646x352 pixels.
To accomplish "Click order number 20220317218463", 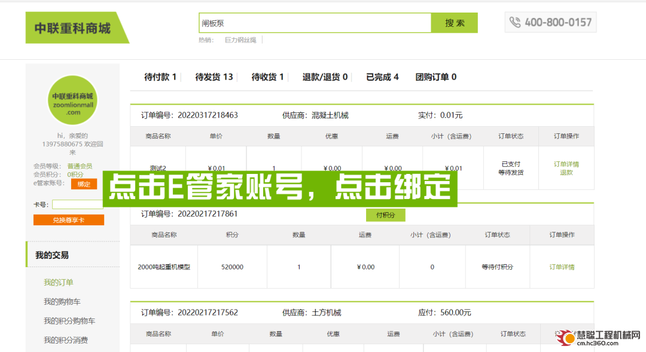I will pyautogui.click(x=208, y=115).
